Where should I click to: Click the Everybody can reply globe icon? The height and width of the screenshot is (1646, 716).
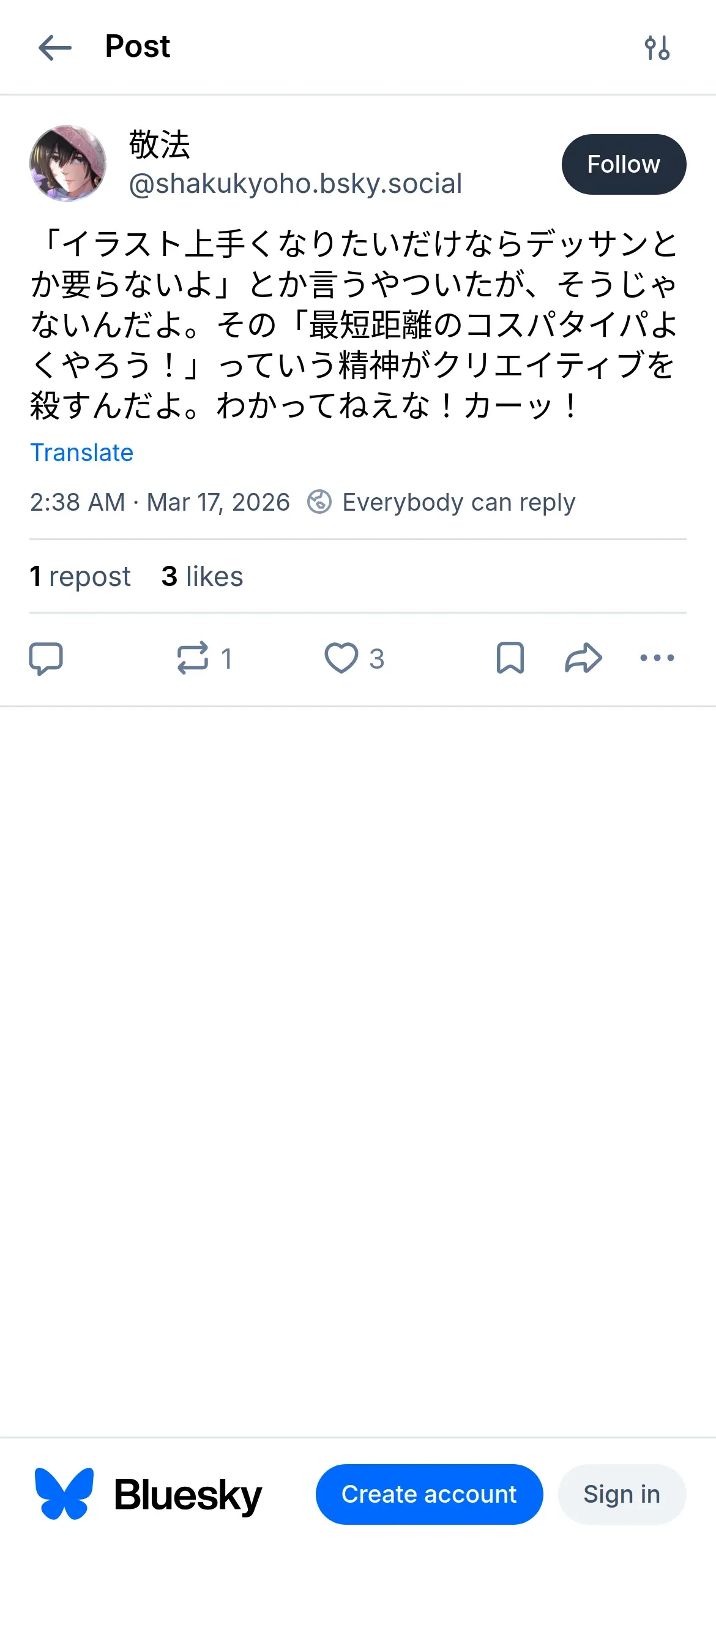[319, 502]
